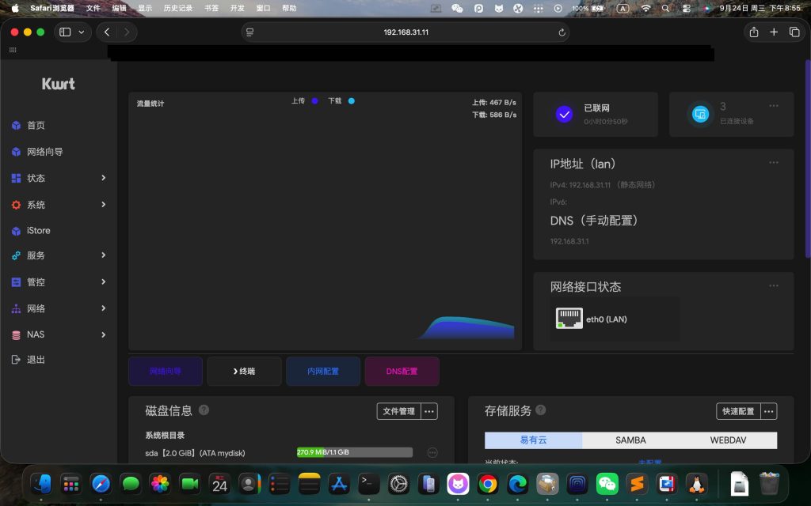811x506 pixels.
Task: Click the help icon beside 存储服务
Action: pos(541,410)
